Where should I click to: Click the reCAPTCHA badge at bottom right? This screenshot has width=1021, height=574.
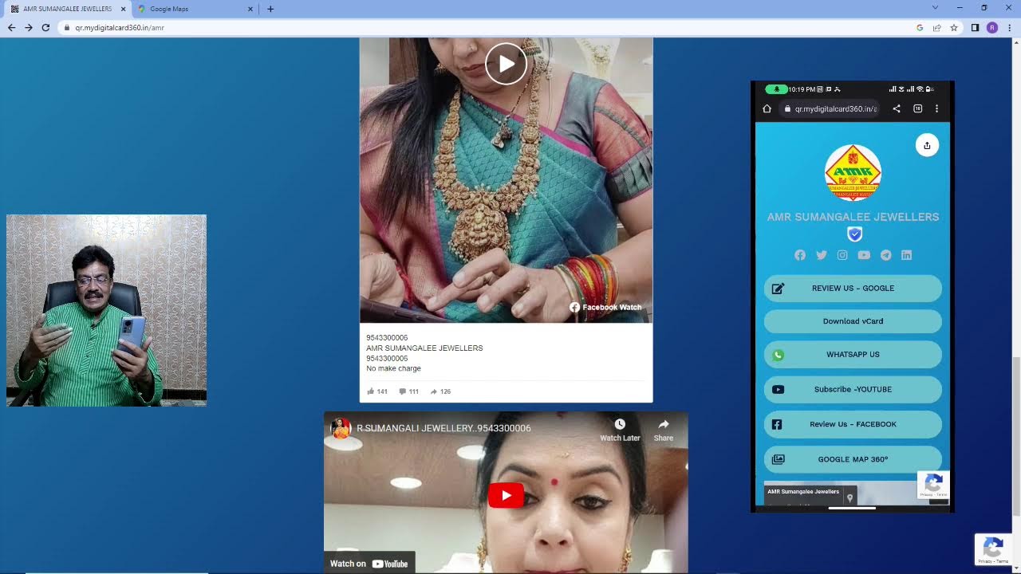point(993,549)
